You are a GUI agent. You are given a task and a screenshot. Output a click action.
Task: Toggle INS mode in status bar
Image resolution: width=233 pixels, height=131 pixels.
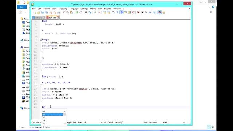pos(185,122)
